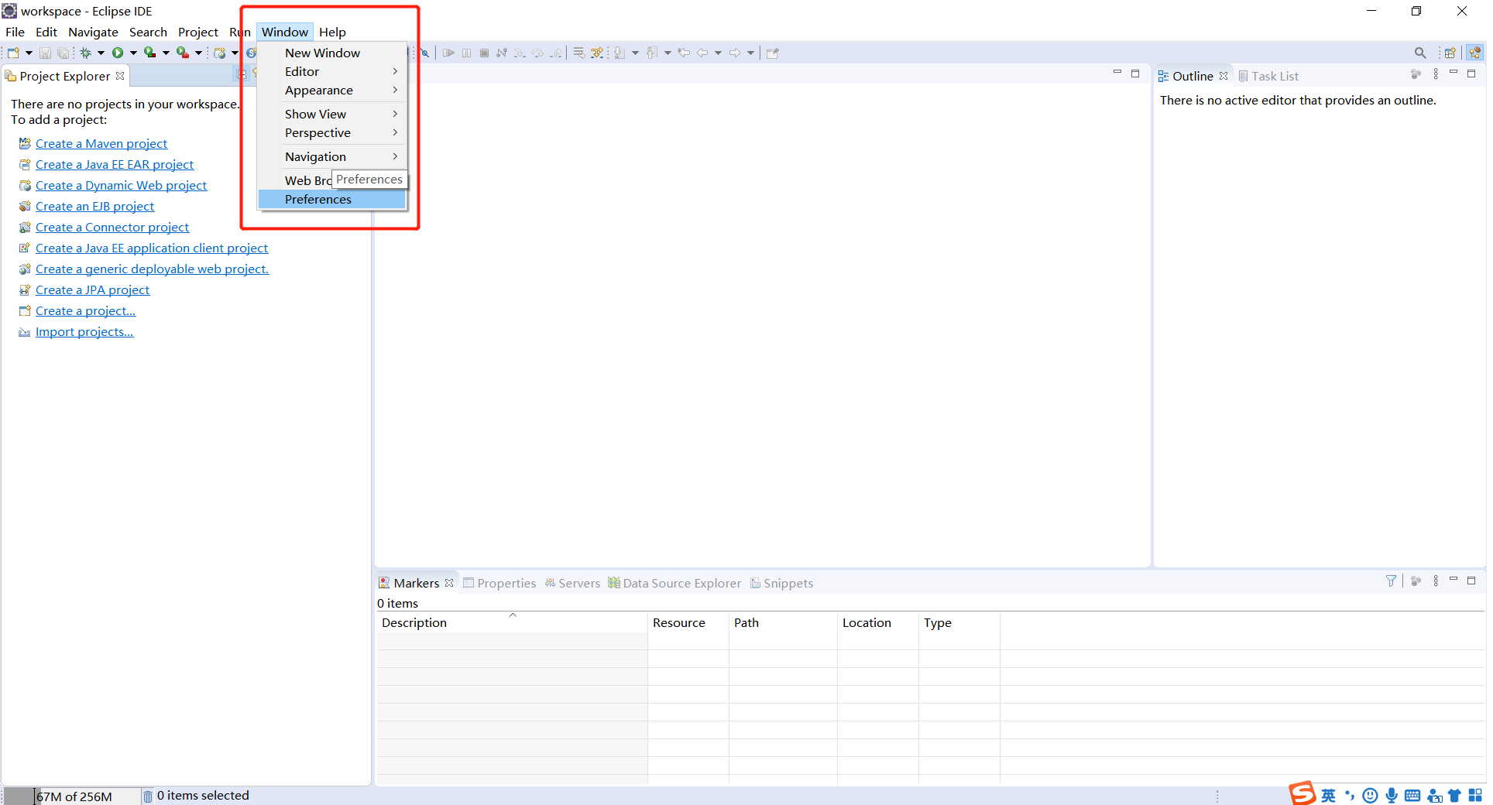Viewport: 1493px width, 805px height.
Task: Click the Suspend toolbar icon
Action: point(466,53)
